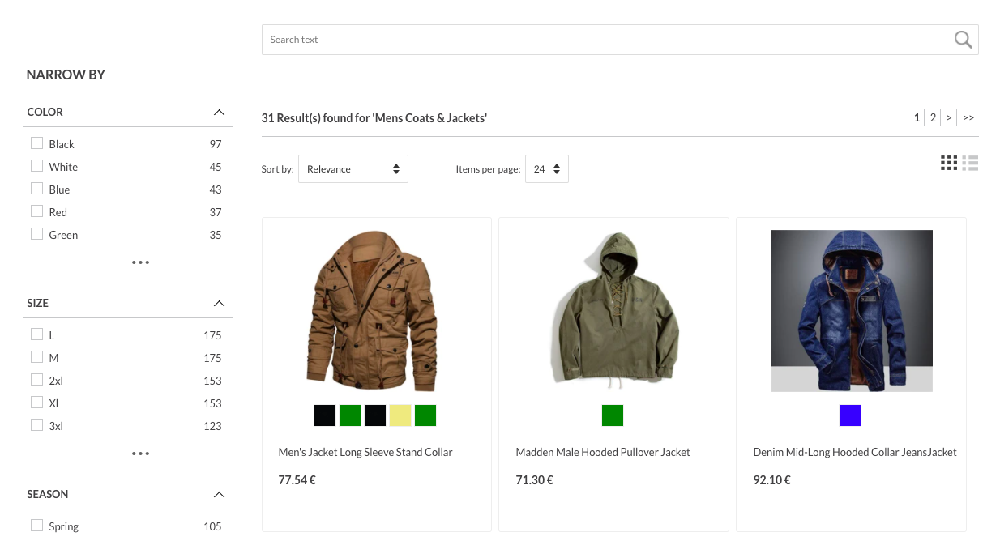Switch to grid view layout
This screenshot has width=1000, height=541.
coord(949,163)
